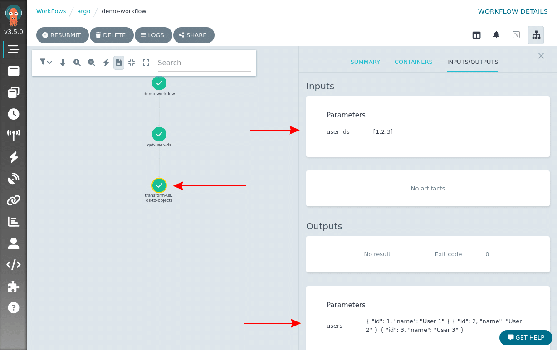Viewport: 557px width, 350px height.
Task: Open the Event Sources satellite icon
Action: click(14, 178)
